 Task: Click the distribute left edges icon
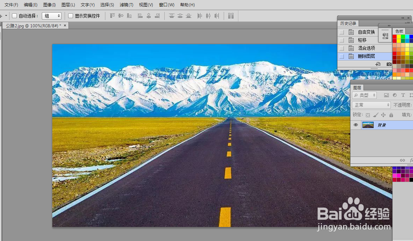(x=200, y=16)
